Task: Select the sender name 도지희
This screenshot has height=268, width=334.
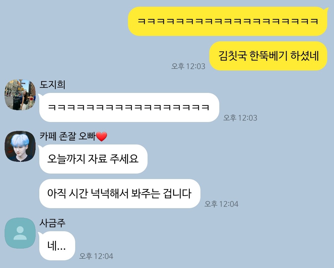Action: [x=52, y=85]
